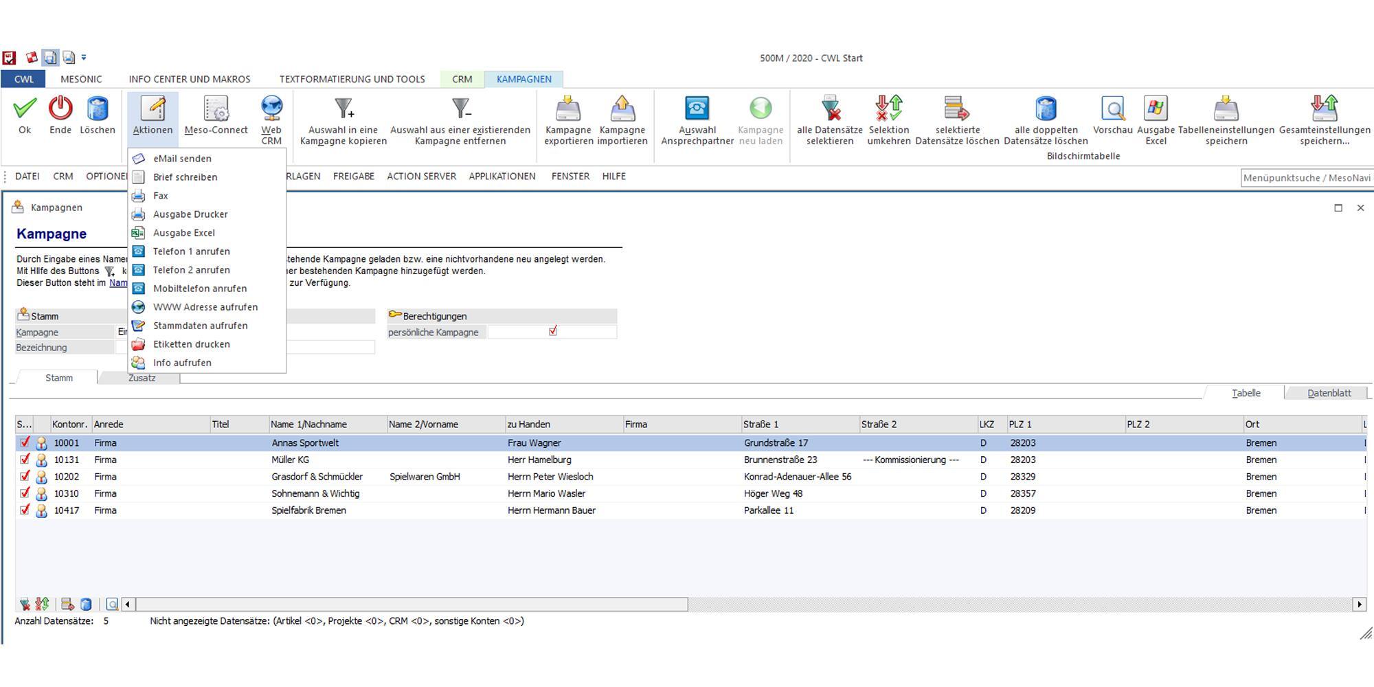Click bottom toolbar trash can icon
This screenshot has height=687, width=1374.
point(86,605)
